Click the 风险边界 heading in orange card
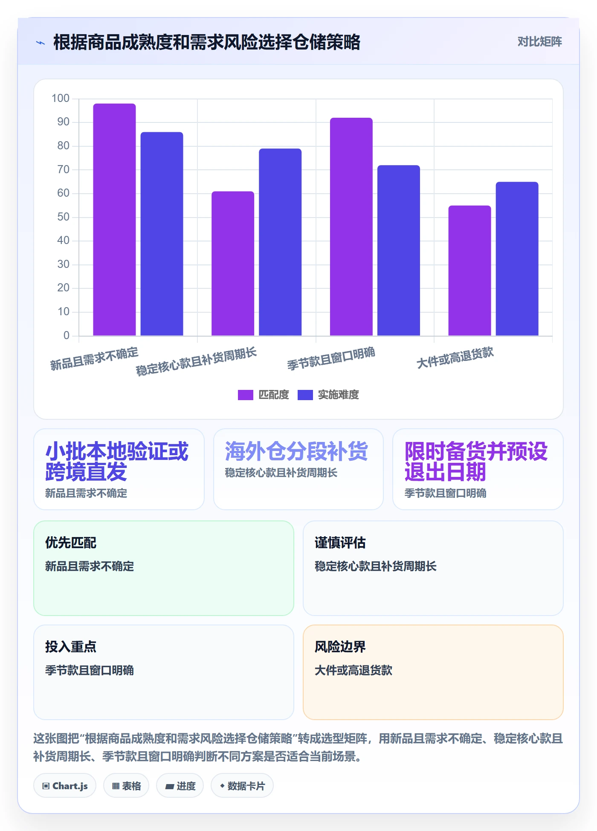The height and width of the screenshot is (831, 597). point(340,647)
